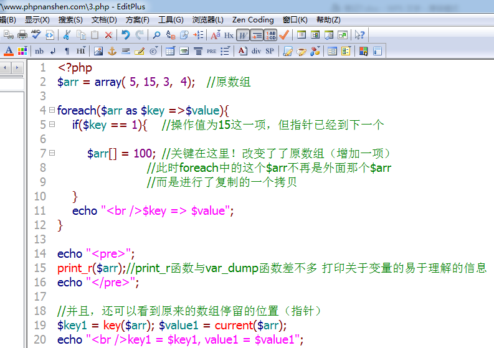Undo the last edit

point(126,35)
